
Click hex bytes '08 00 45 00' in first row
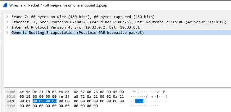(112, 92)
